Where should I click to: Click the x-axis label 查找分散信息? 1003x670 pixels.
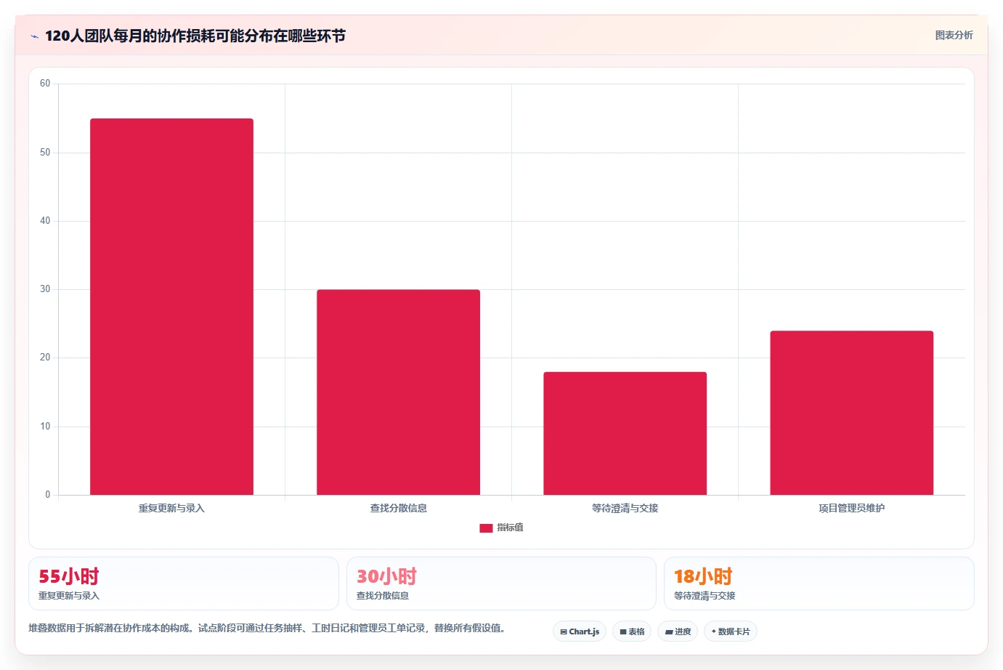[398, 508]
